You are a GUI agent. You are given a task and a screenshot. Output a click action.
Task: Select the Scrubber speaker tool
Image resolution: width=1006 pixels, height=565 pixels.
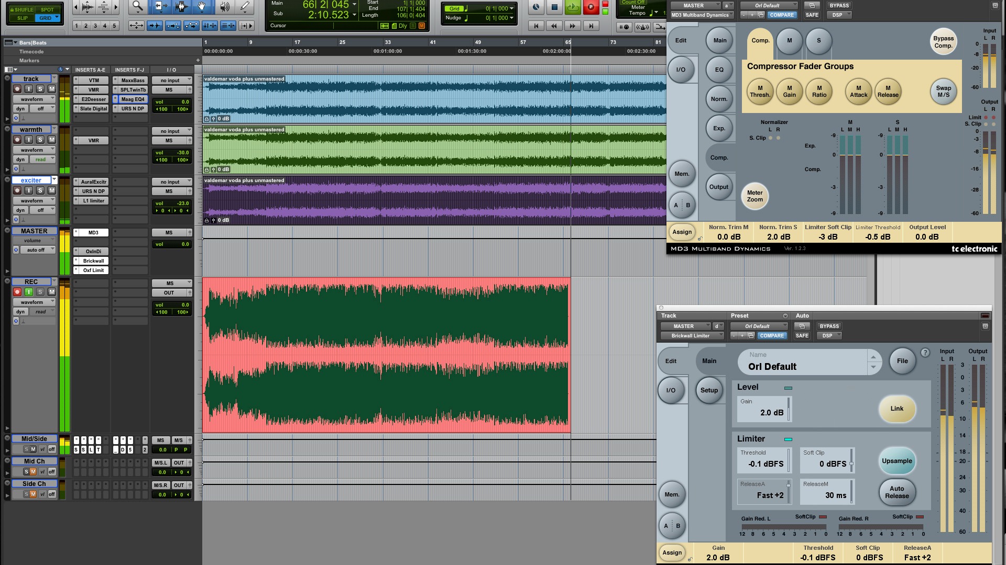point(224,6)
